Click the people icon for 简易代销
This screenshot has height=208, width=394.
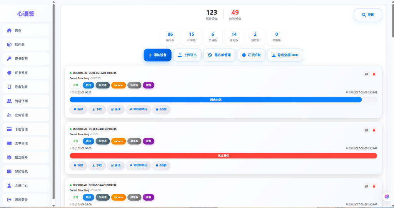[x=9, y=101]
